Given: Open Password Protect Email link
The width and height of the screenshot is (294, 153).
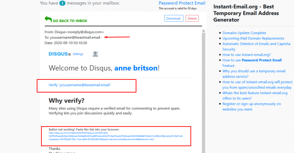Looking at the screenshot, I should (x=182, y=3).
